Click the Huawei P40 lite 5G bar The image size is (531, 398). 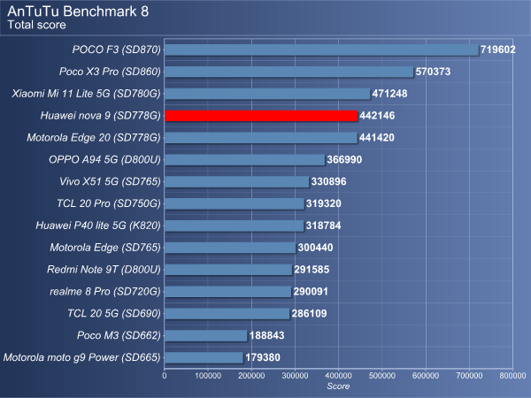(235, 226)
